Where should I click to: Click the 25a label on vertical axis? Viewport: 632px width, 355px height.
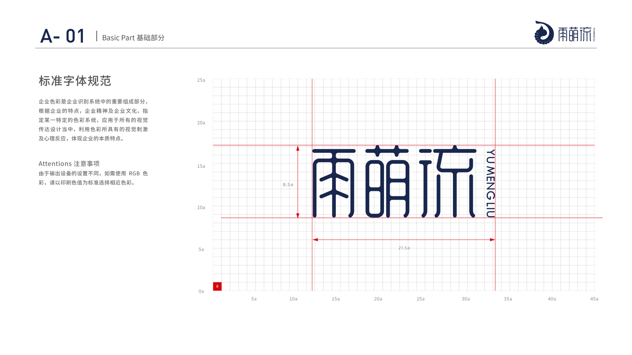[201, 80]
